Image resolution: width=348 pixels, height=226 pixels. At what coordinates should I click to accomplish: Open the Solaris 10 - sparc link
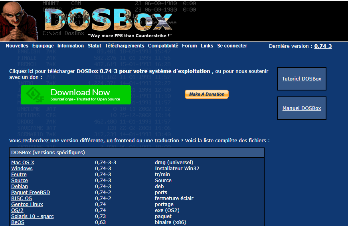click(32, 216)
